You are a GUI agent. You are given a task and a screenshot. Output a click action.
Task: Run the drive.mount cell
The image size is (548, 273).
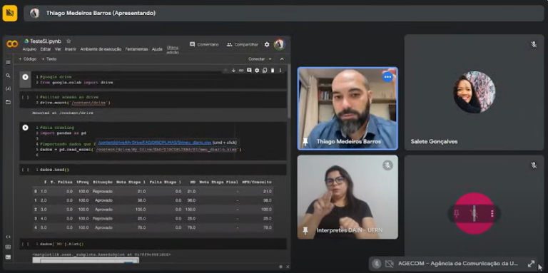[x=25, y=97]
